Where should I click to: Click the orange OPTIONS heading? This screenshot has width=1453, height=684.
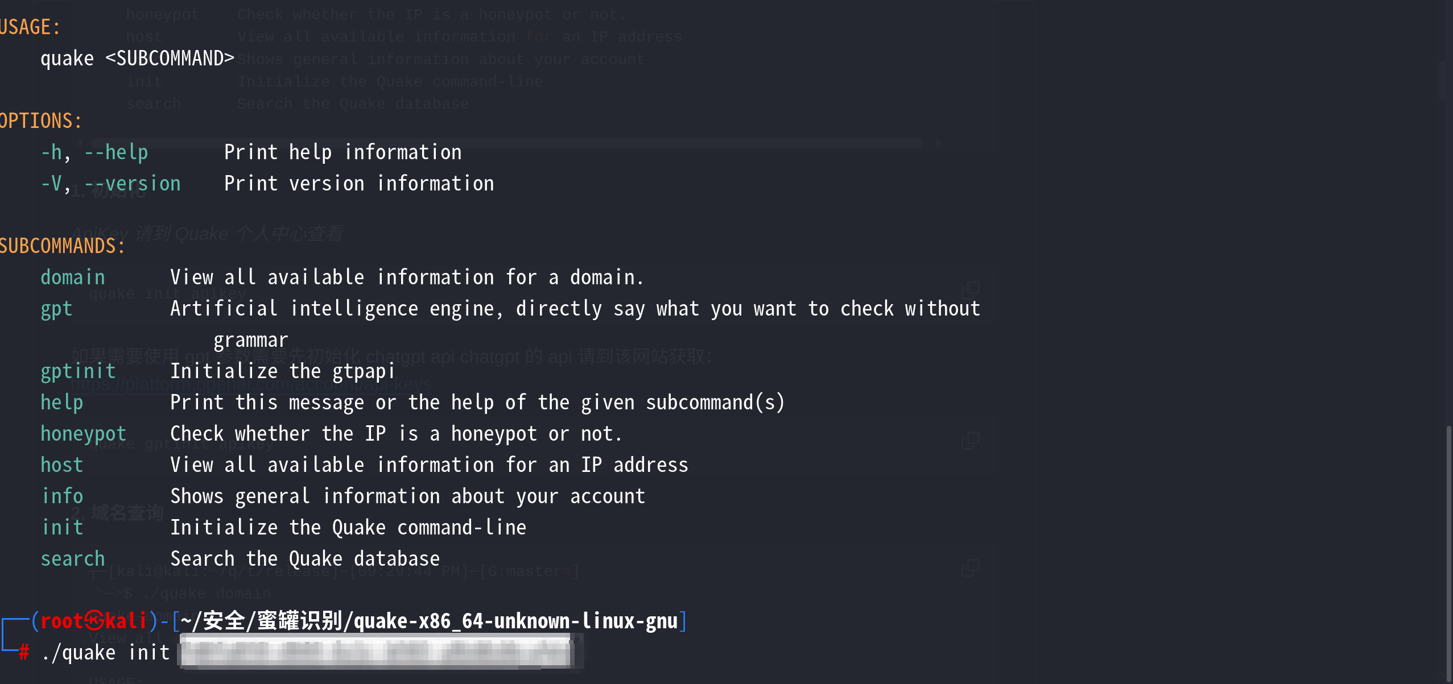[40, 121]
